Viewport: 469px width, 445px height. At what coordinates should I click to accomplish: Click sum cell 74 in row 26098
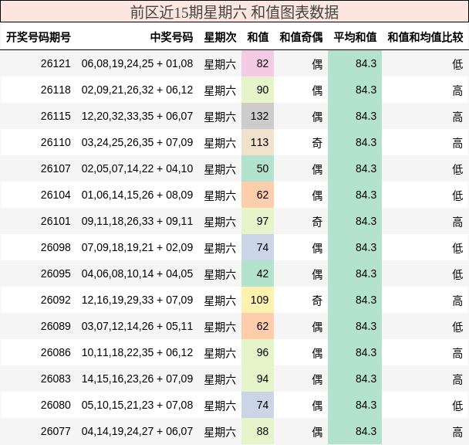258,247
